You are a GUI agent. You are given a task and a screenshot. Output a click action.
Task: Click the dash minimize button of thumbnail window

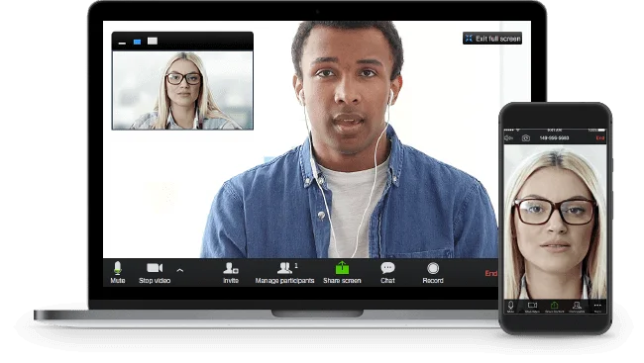coord(122,43)
